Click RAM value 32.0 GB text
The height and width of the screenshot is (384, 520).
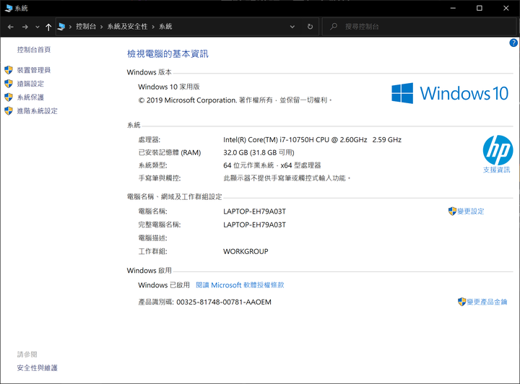[259, 152]
